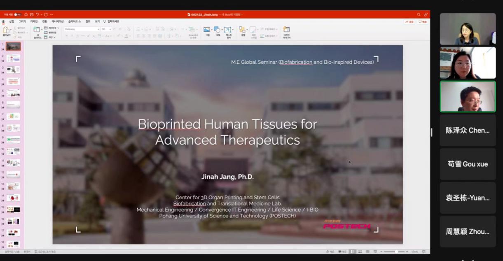Toggle the AutoSave switch in title bar

click(x=17, y=14)
